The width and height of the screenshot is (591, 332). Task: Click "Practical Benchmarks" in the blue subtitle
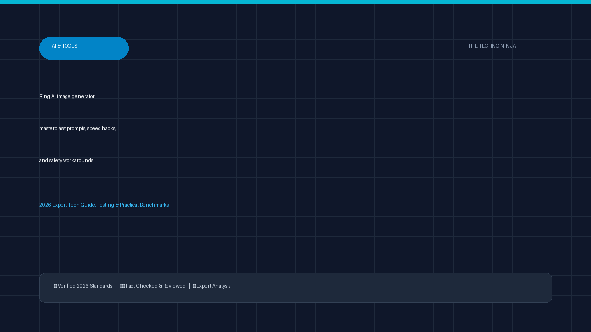pyautogui.click(x=144, y=205)
